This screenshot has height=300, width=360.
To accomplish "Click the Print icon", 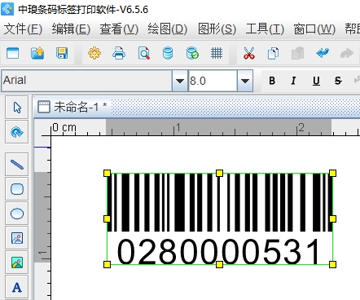I will point(119,53).
